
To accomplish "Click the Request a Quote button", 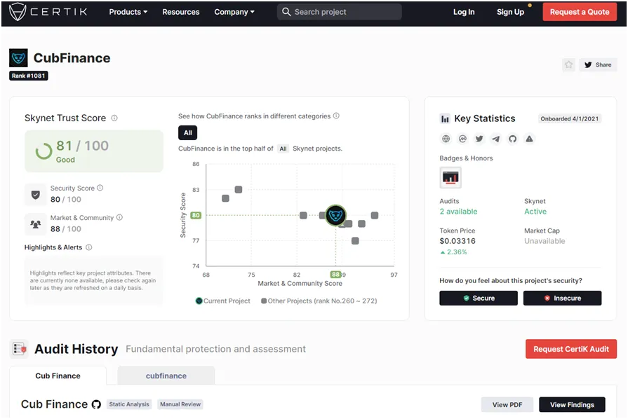I will point(580,12).
